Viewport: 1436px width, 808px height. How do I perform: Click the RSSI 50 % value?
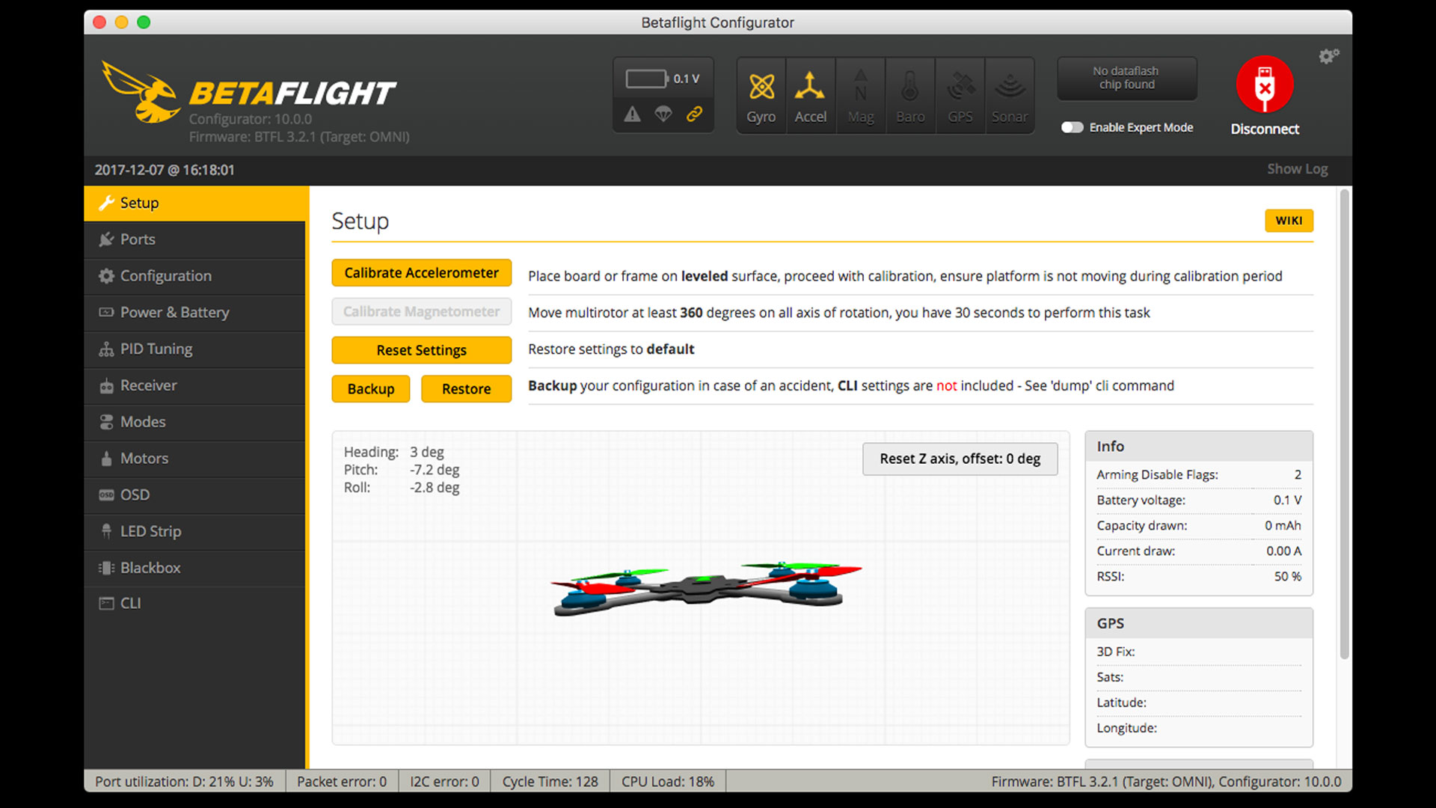pyautogui.click(x=1287, y=576)
